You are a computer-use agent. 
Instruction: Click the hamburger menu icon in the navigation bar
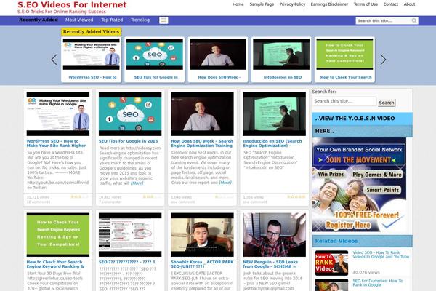(x=163, y=20)
